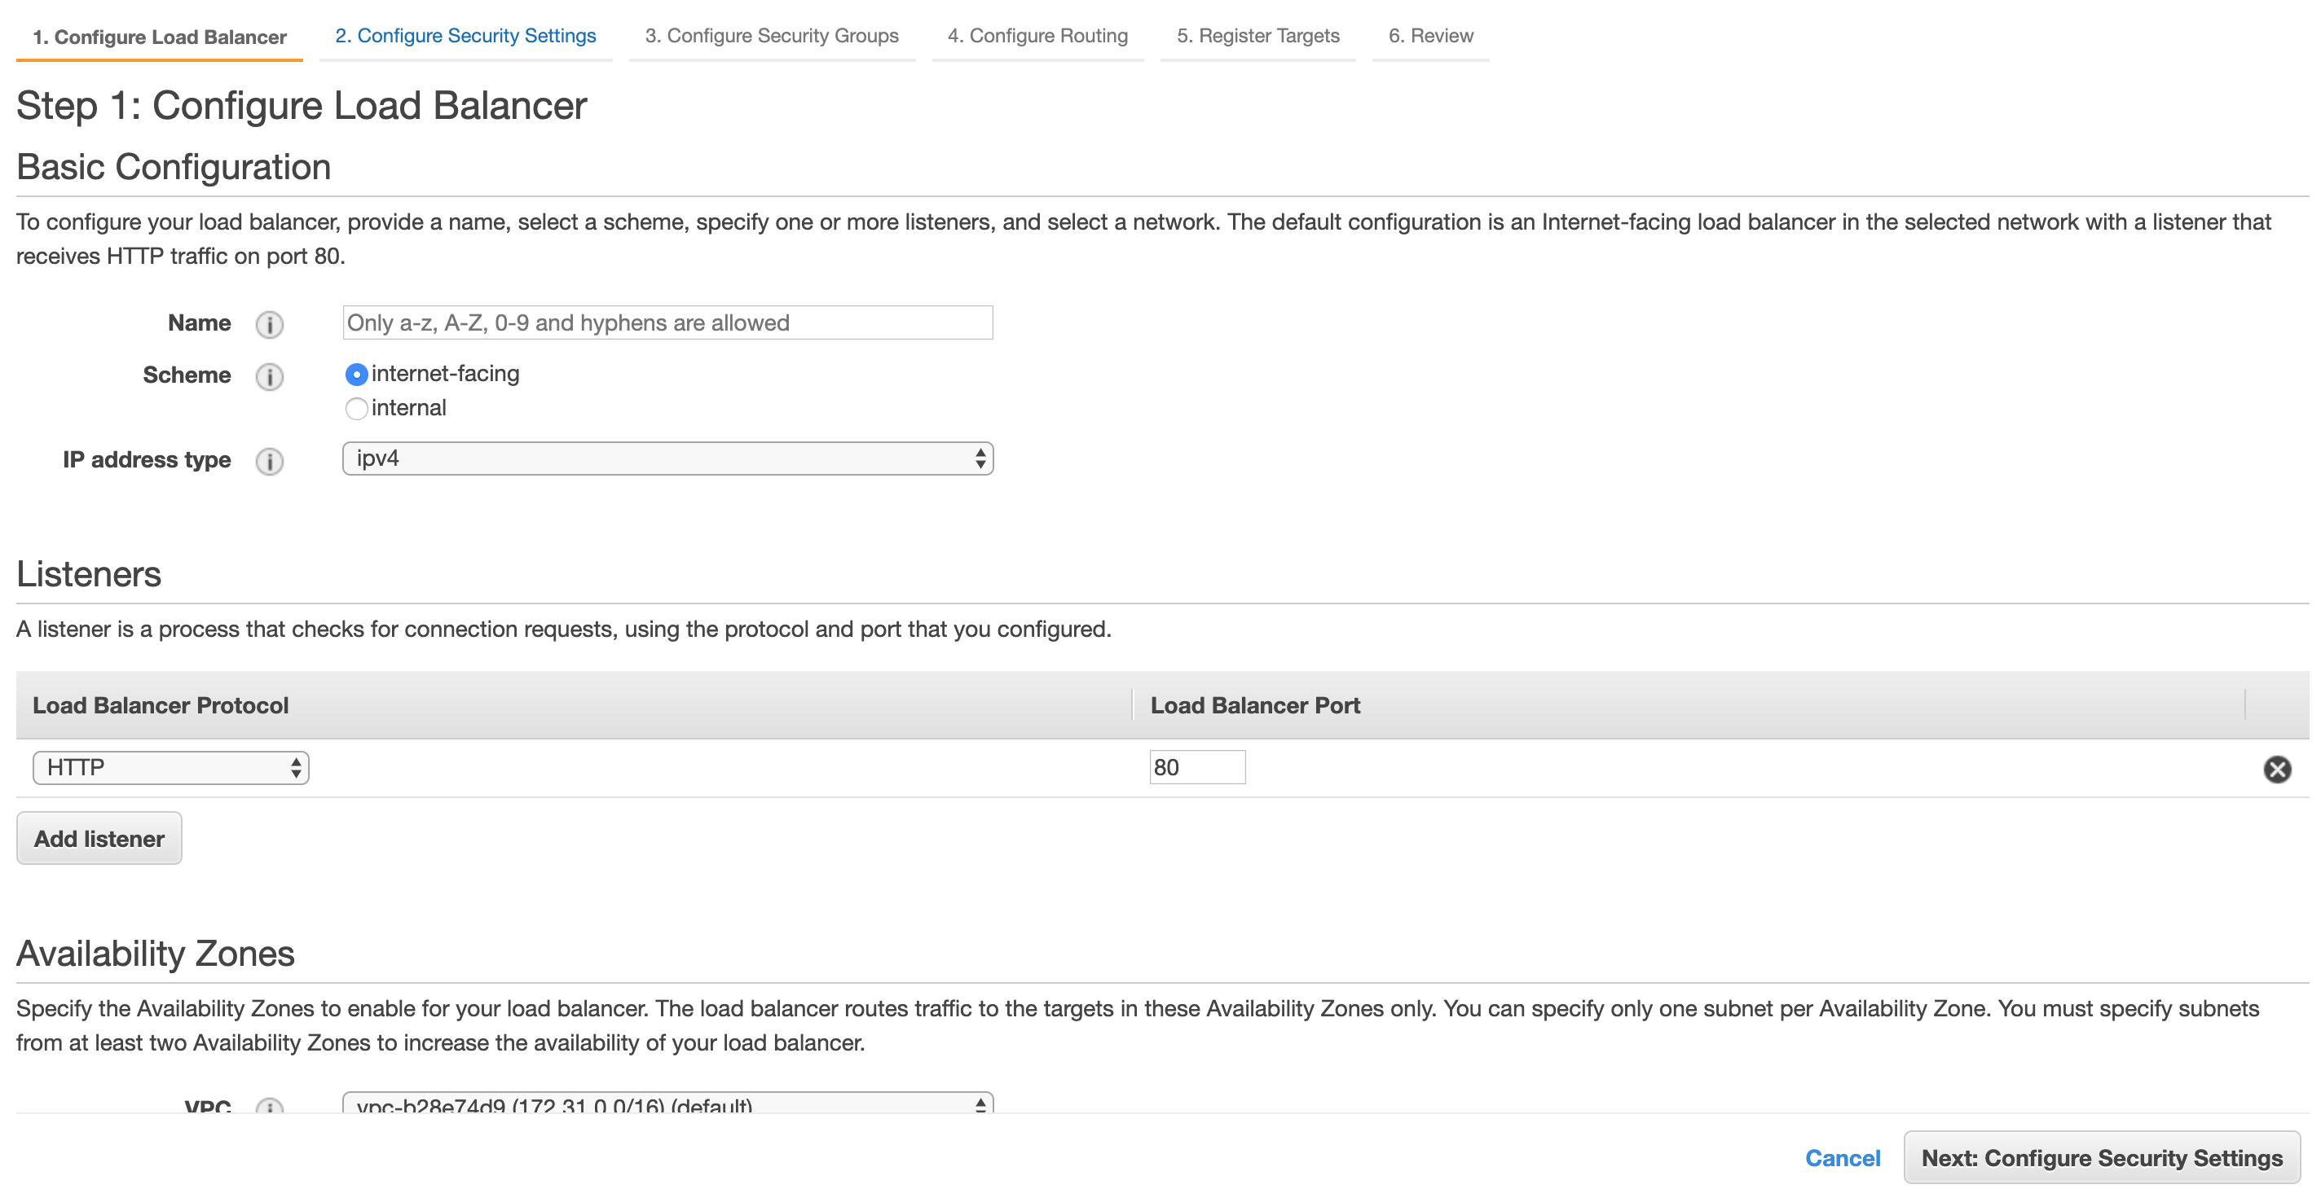This screenshot has height=1189, width=2321.
Task: Open the HTTP protocol dropdown
Action: click(170, 768)
